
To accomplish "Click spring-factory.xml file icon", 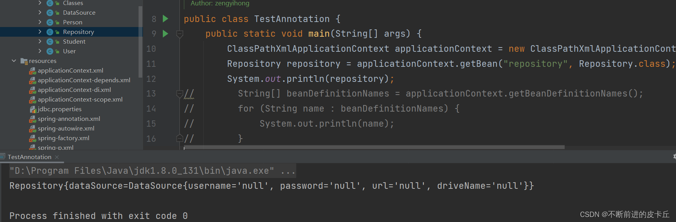I will tap(33, 138).
